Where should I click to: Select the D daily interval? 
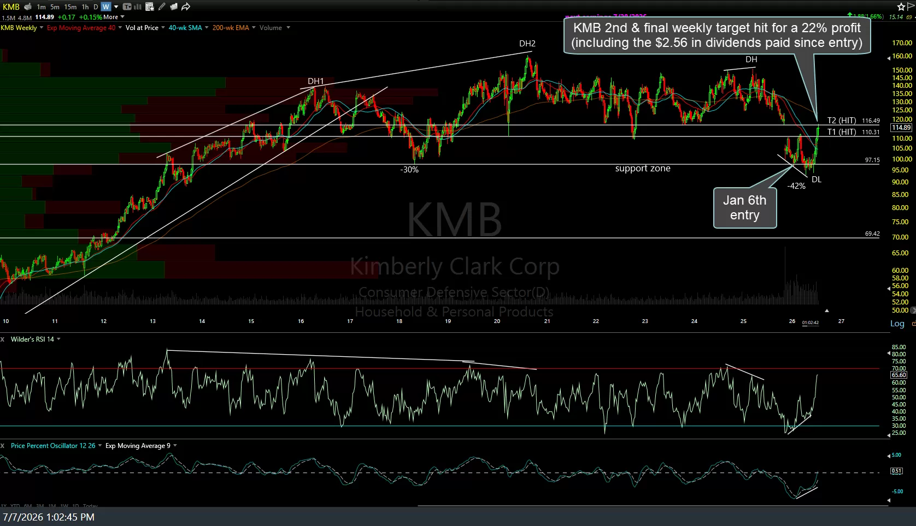pos(96,7)
